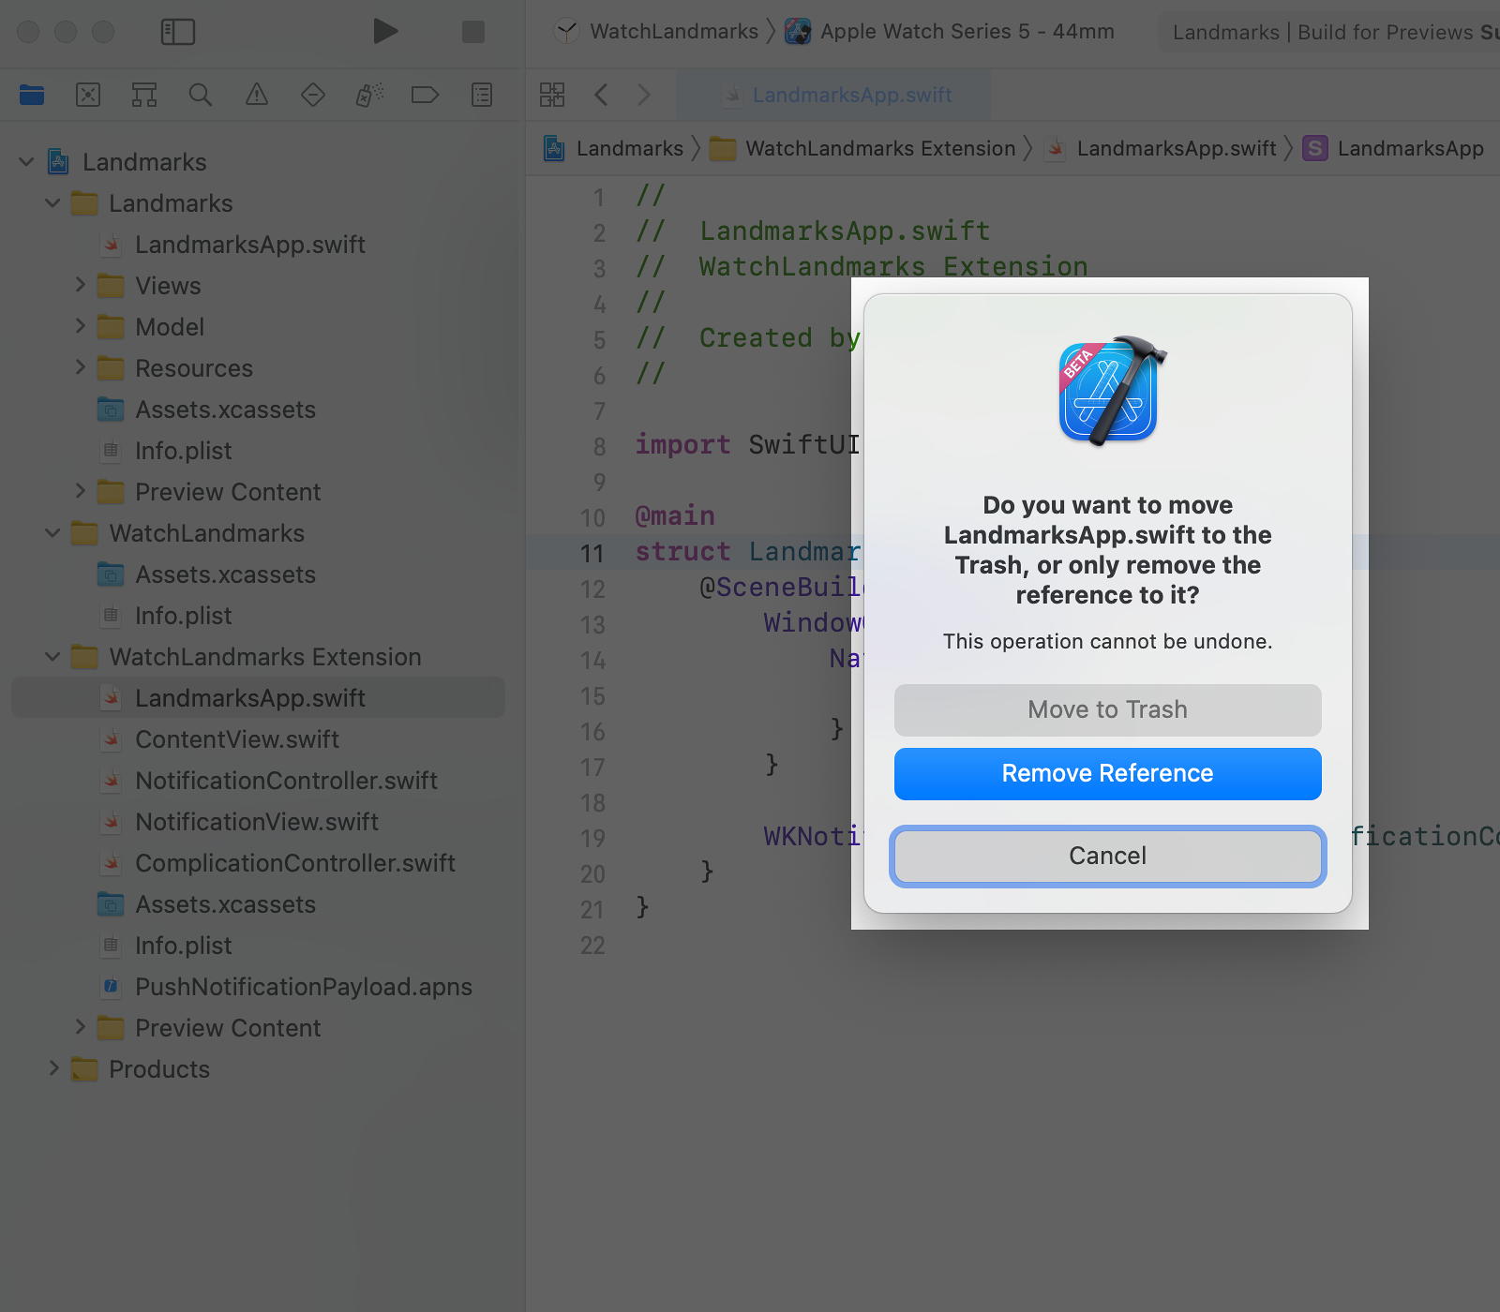
Task: Select Info.plist in WatchLandmarks Extension
Action: pos(183,946)
